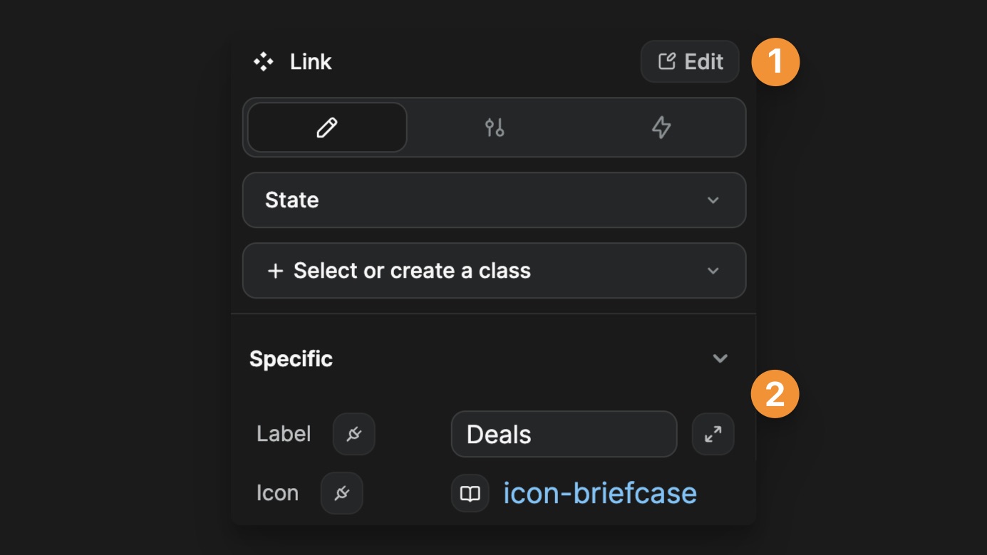The image size is (987, 555).
Task: Click the book icon before icon-briefcase
Action: tap(470, 492)
